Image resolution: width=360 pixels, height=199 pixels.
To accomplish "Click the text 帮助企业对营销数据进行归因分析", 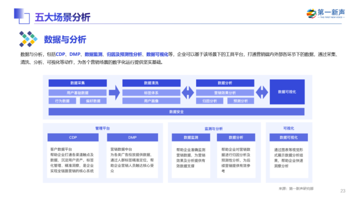I will [236, 160].
